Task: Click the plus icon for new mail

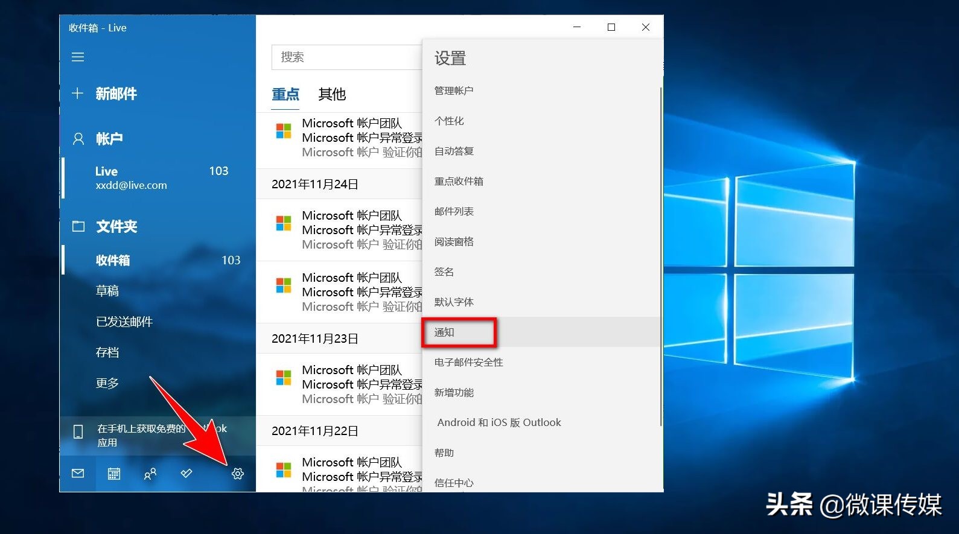Action: [77, 94]
